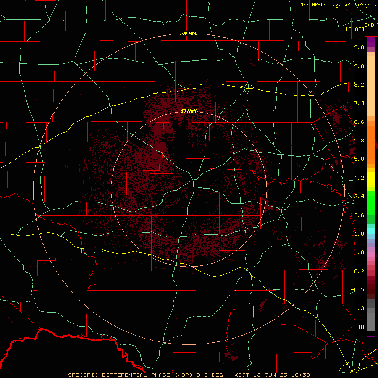Click the 7.4 scale value
The image size is (378, 378).
(x=359, y=103)
